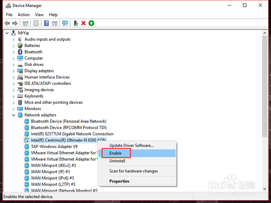Expand the Bluetooth category
The width and height of the screenshot is (271, 203).
coord(14,52)
